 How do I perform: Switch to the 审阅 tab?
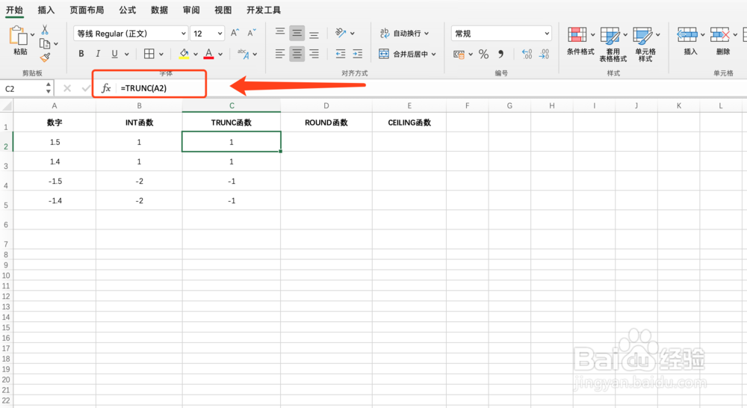(191, 10)
